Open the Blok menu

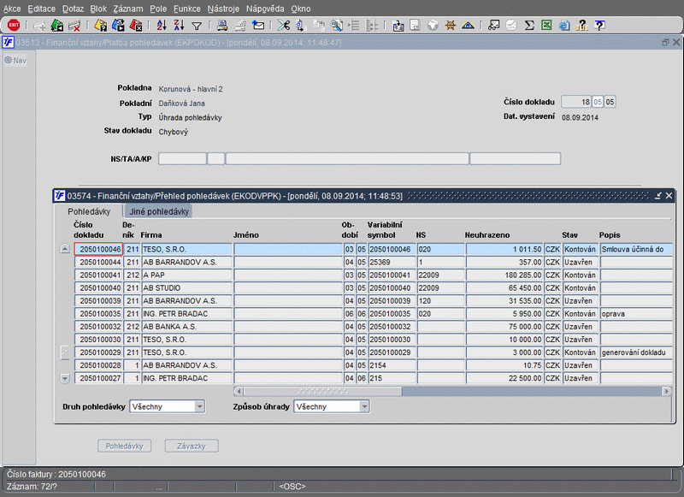98,9
